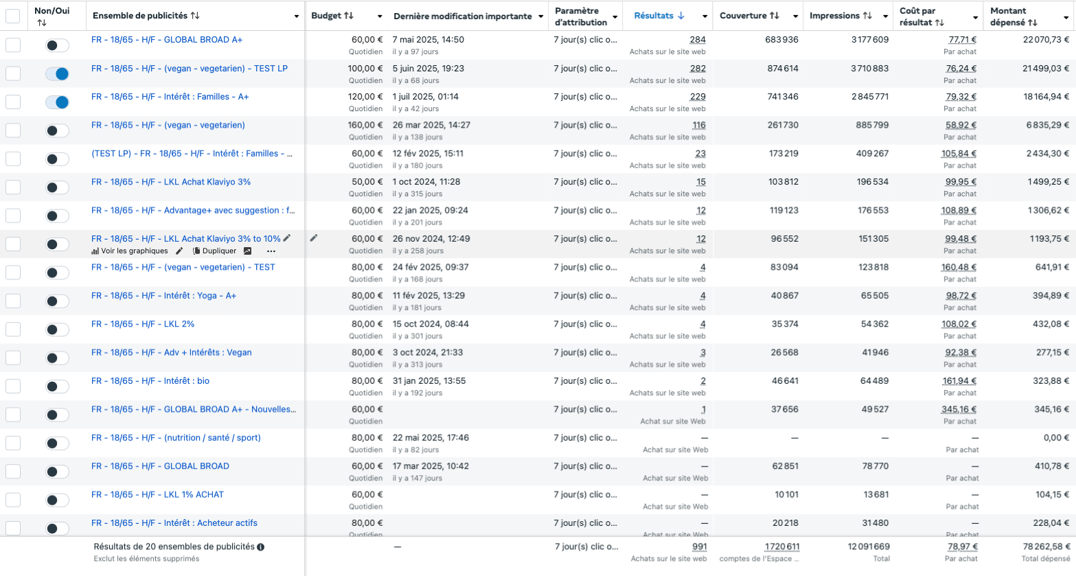The image size is (1076, 576).
Task: Click the 7 mai 2025, 14:50 date cell
Action: tap(428, 40)
